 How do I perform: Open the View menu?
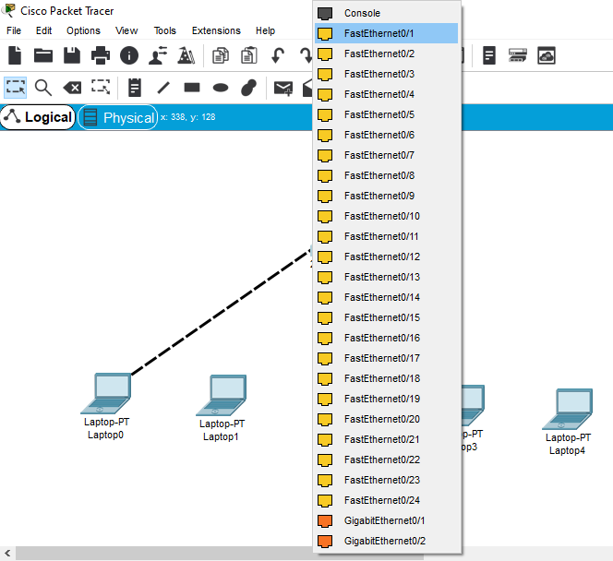coord(126,30)
